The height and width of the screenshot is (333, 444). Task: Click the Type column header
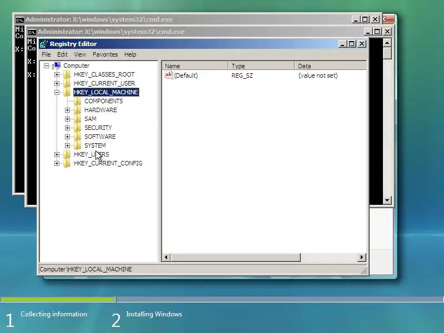click(261, 66)
